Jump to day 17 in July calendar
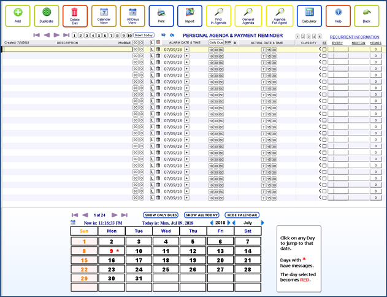 click(139, 260)
